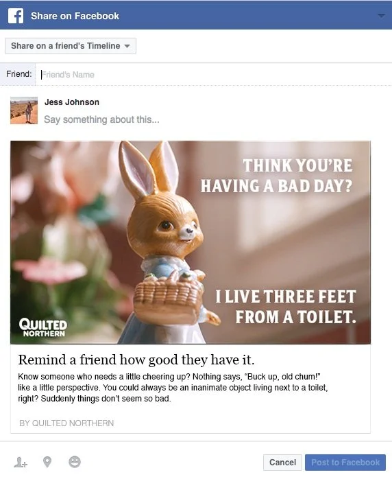Add a location with pin icon
Image resolution: width=392 pixels, height=479 pixels.
coord(47,462)
